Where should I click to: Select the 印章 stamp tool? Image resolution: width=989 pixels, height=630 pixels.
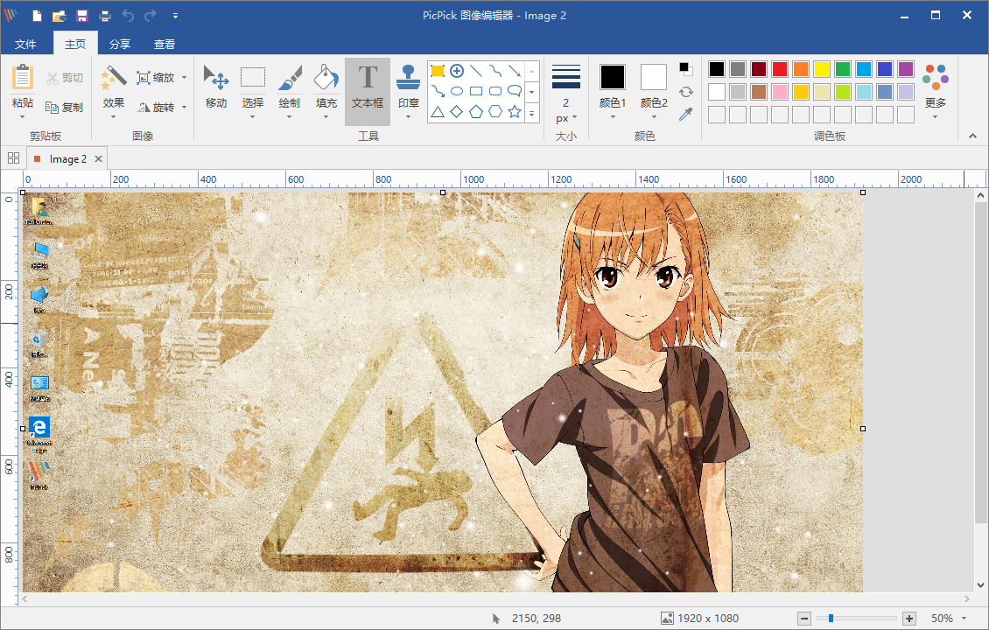[408, 78]
